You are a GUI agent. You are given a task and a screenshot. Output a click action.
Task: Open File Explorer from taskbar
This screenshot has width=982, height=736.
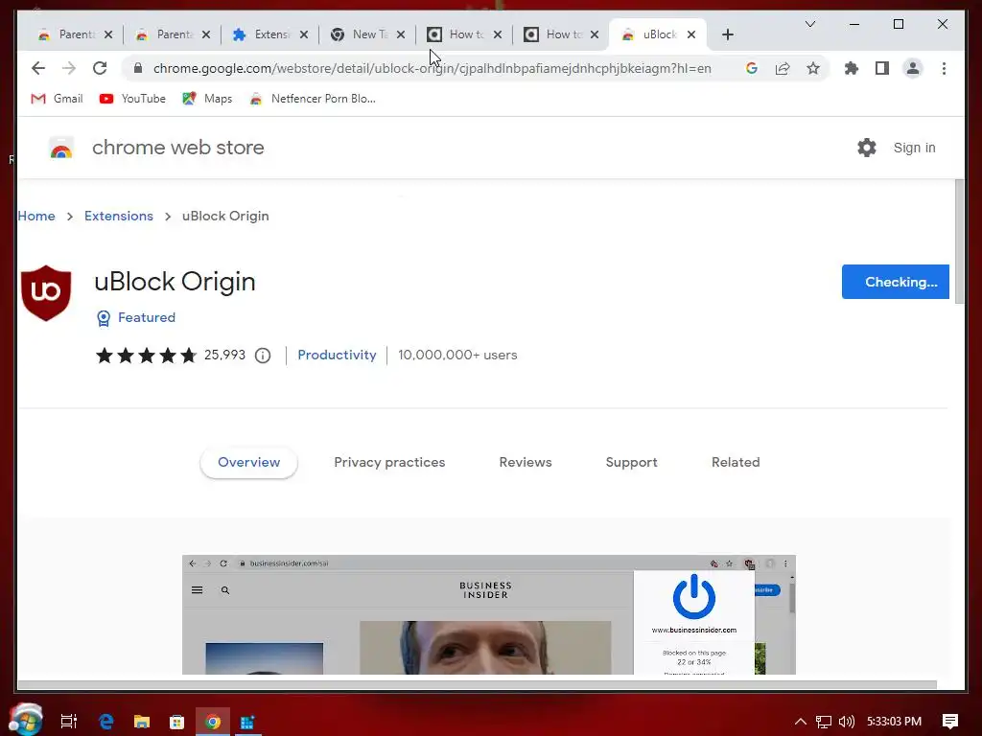click(142, 722)
